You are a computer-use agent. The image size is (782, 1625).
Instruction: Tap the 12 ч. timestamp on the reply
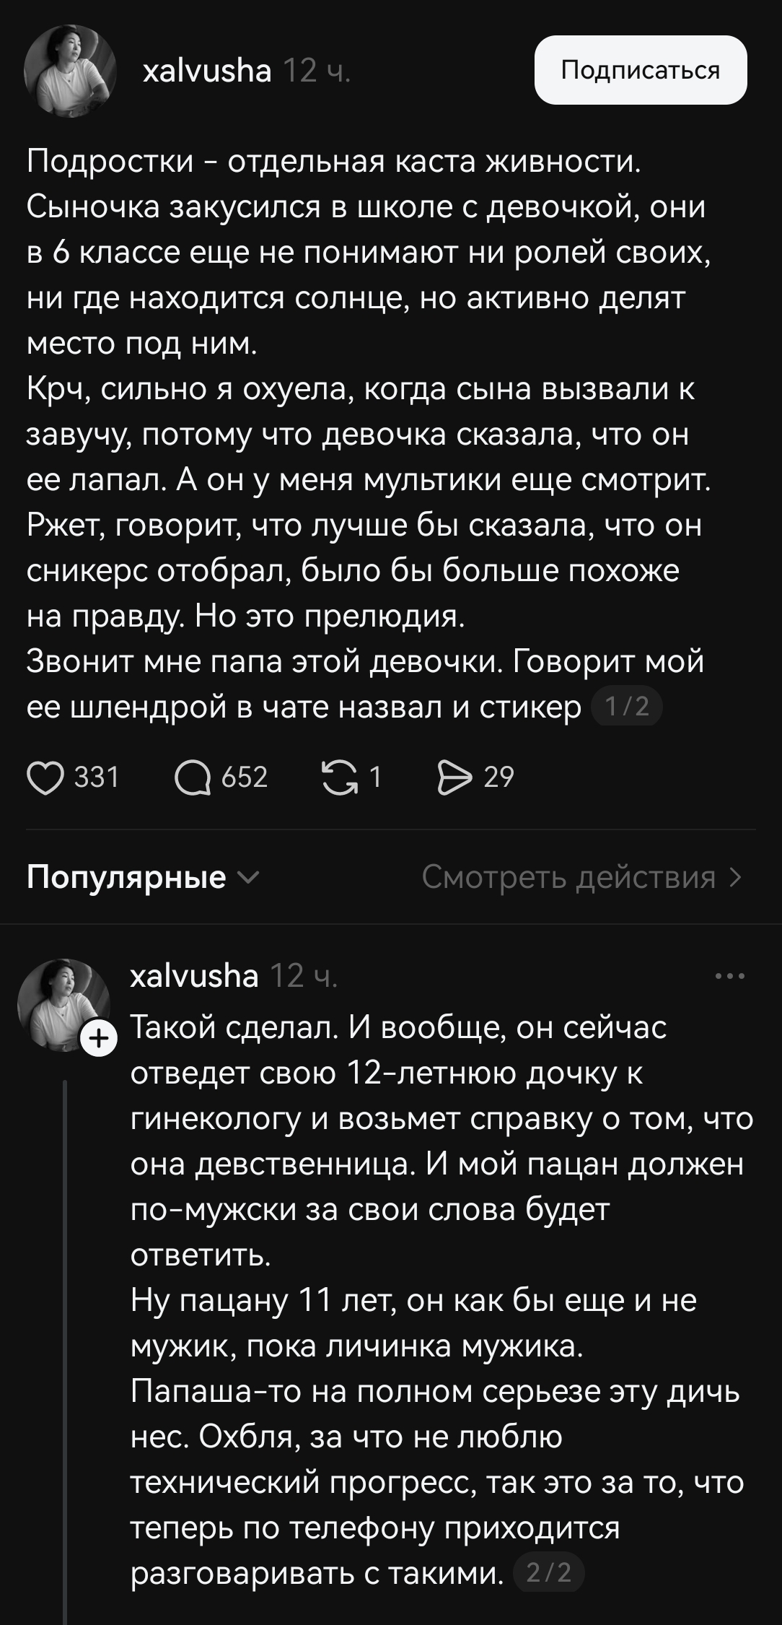[x=304, y=976]
